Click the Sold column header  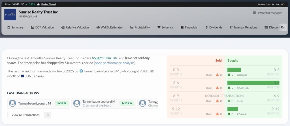click(x=218, y=60)
